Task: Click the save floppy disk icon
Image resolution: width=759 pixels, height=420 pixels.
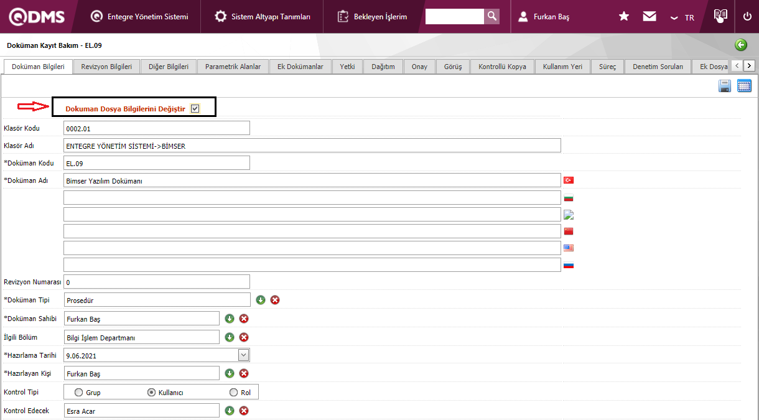Action: [725, 86]
